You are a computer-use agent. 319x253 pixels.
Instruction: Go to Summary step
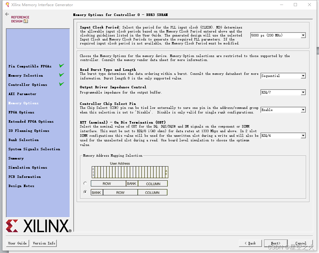click(x=16, y=158)
